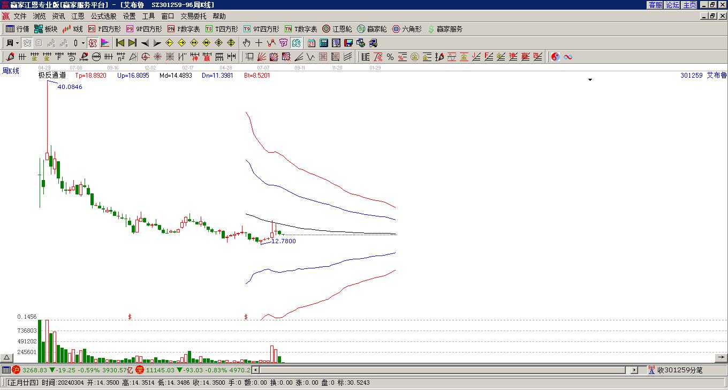This screenshot has width=728, height=390.
Task: Switch to the K线 candlestick chart
Action: point(73,29)
